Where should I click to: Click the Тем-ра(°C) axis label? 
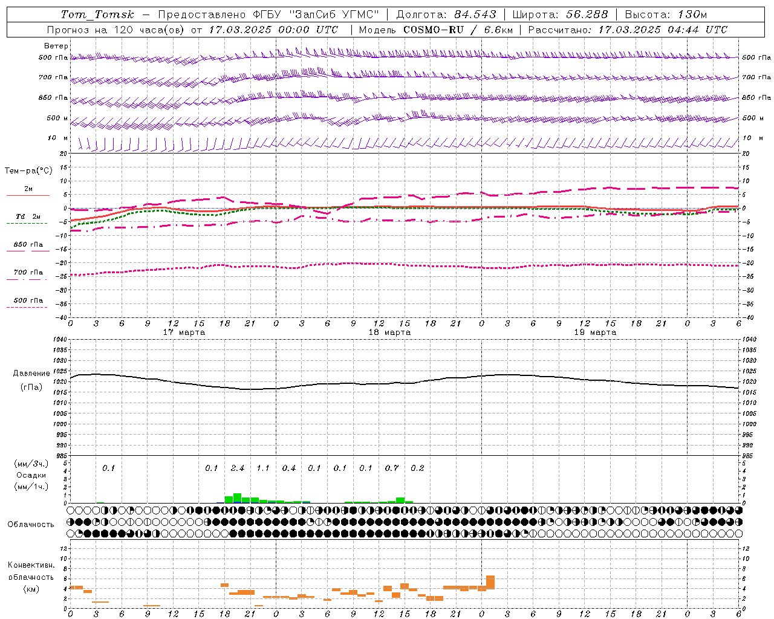pyautogui.click(x=28, y=171)
